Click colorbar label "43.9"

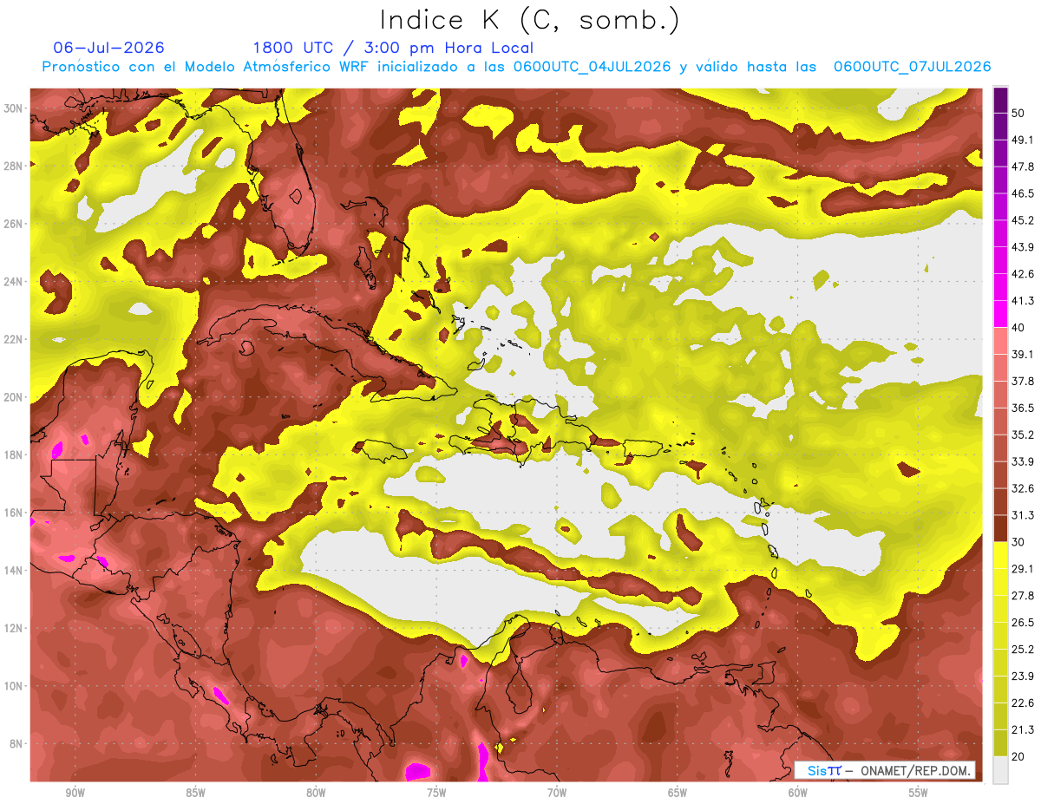pos(1022,247)
